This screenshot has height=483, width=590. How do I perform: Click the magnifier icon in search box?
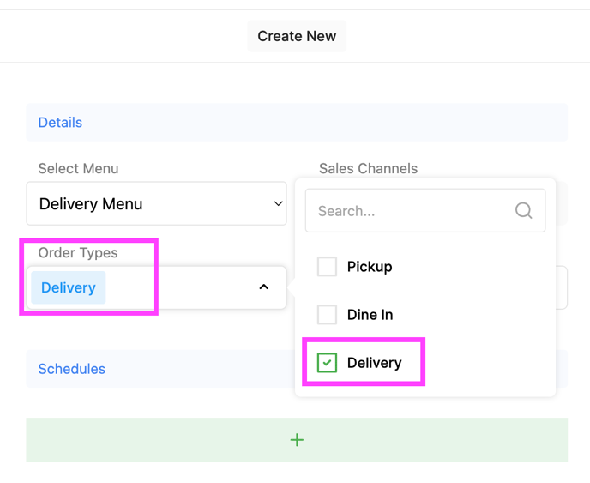(x=523, y=211)
